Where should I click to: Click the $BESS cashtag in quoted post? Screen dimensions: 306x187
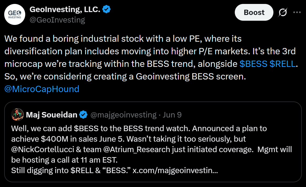coord(86,129)
